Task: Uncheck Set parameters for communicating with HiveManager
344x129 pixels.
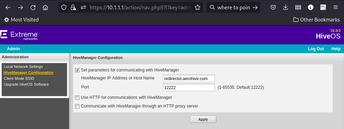Action: pyautogui.click(x=77, y=70)
